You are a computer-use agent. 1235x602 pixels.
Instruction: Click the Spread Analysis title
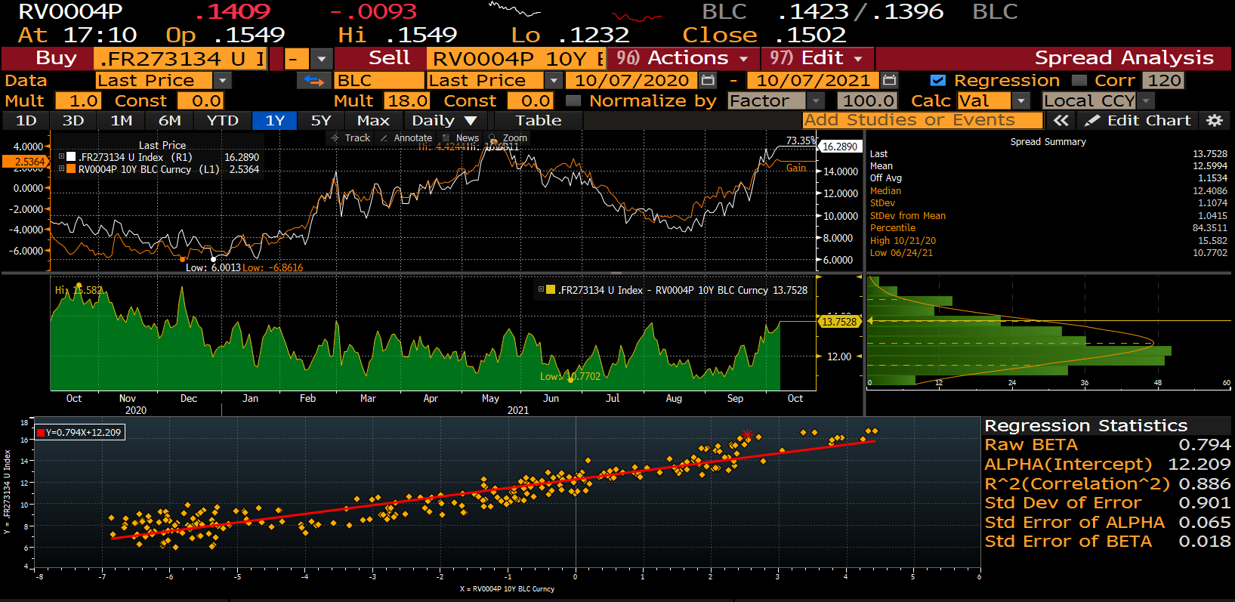click(x=1124, y=58)
